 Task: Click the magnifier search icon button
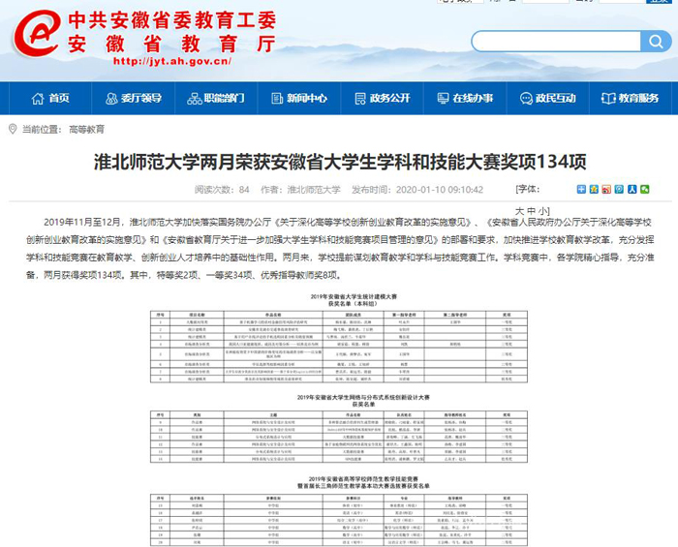(x=656, y=42)
